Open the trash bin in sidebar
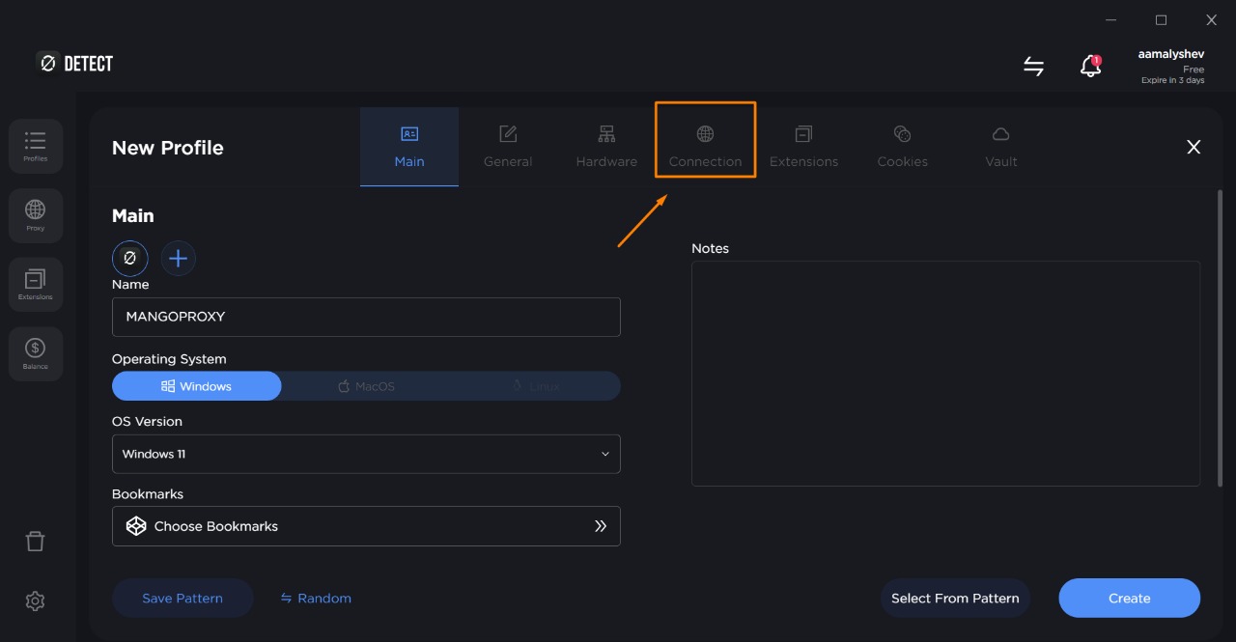The image size is (1236, 642). point(35,541)
